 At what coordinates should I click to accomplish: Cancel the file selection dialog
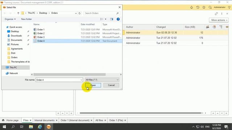111,85
